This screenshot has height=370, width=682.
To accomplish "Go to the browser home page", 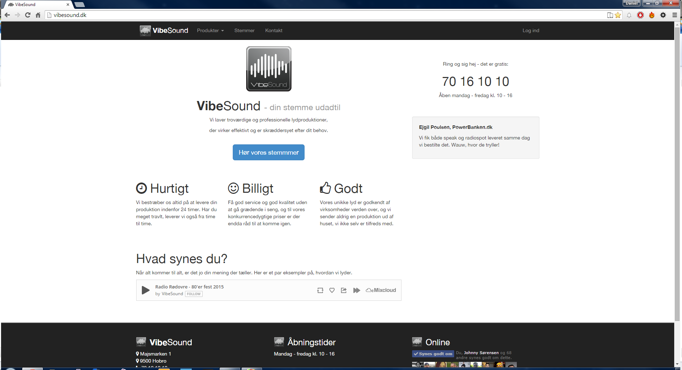I will (x=38, y=15).
